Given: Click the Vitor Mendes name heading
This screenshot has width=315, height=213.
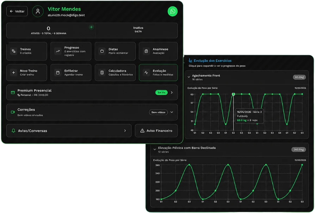Looking at the screenshot, I should point(64,9).
